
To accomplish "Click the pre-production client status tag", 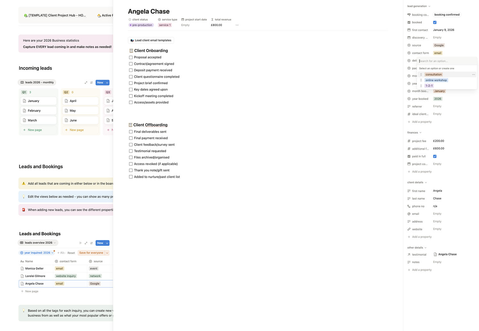I will coord(141,25).
